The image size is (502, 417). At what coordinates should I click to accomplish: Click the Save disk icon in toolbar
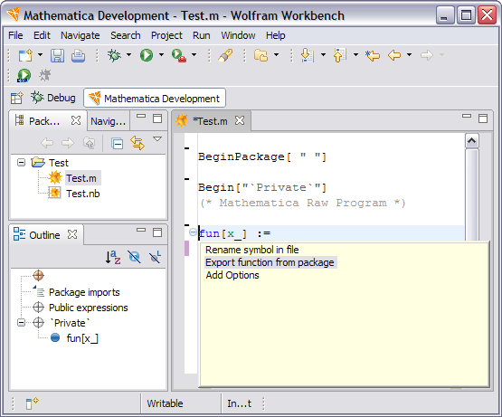coord(57,55)
